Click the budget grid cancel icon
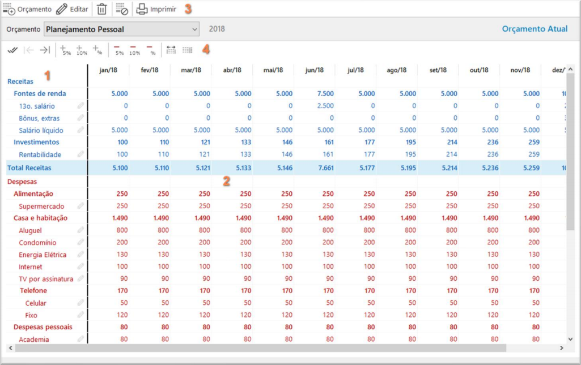Screen dimensions: 581x365 pyautogui.click(x=122, y=9)
